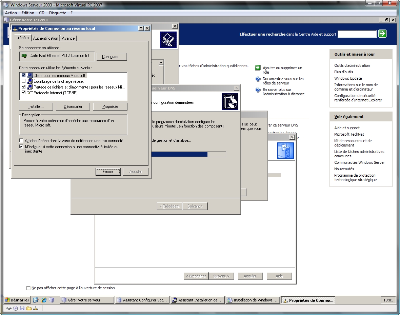Open Windows Update link

348,78
